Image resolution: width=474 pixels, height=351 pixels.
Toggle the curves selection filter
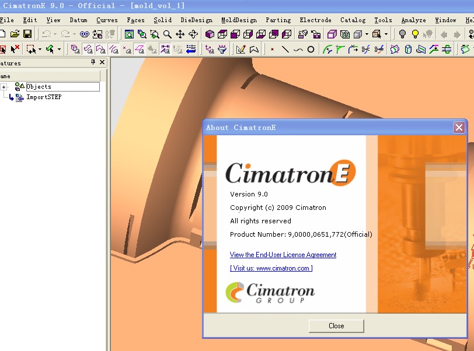click(x=114, y=49)
